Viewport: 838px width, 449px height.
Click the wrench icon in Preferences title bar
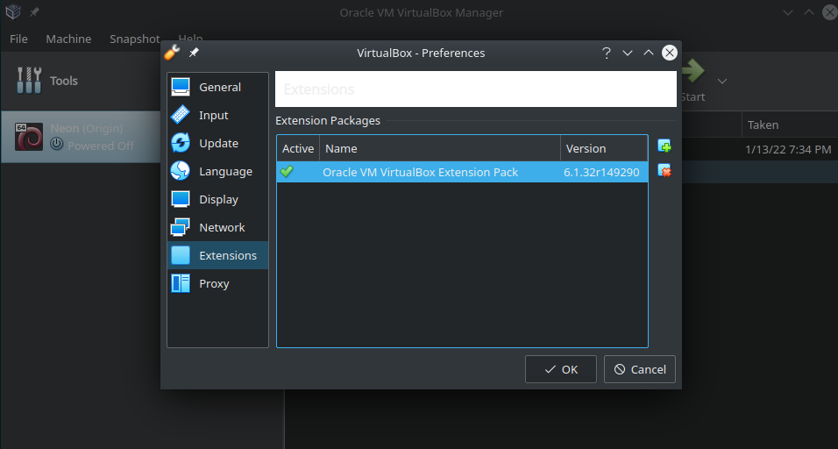click(172, 53)
